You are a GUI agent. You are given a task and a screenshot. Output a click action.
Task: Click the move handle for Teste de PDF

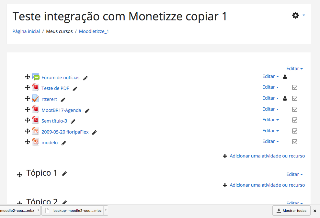28,88
